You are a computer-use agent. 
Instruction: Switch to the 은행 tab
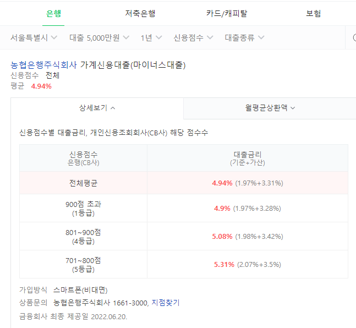(x=53, y=14)
